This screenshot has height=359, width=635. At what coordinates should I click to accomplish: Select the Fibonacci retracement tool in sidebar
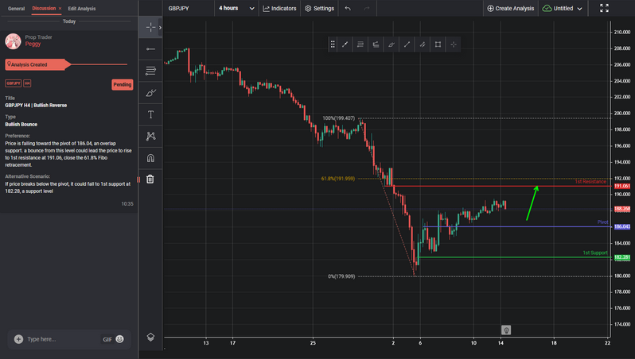150,71
